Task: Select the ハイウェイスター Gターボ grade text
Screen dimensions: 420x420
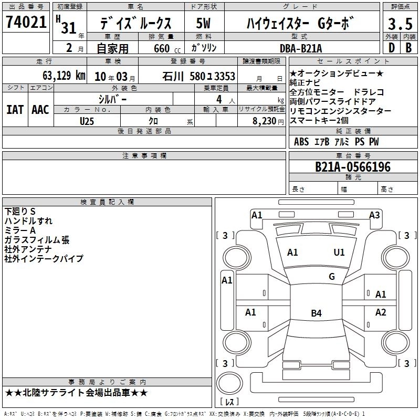Action: pyautogui.click(x=300, y=24)
